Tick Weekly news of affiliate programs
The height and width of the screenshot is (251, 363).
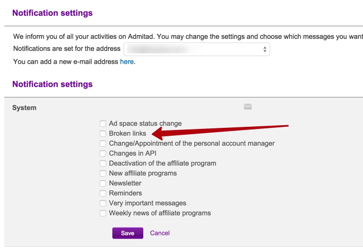(x=103, y=213)
